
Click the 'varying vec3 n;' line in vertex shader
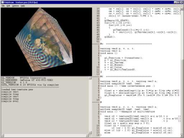[x=111, y=51]
